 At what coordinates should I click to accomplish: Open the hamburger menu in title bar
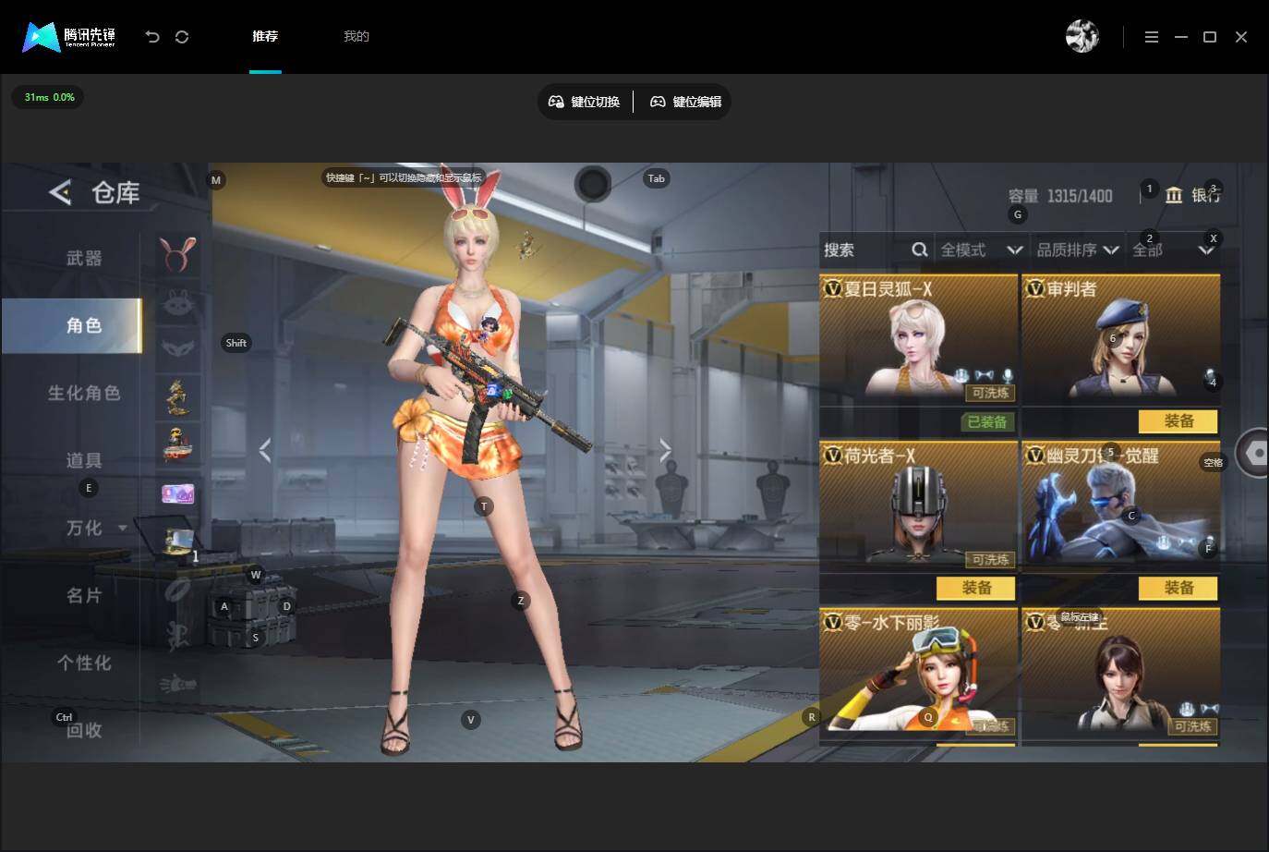[x=1152, y=37]
